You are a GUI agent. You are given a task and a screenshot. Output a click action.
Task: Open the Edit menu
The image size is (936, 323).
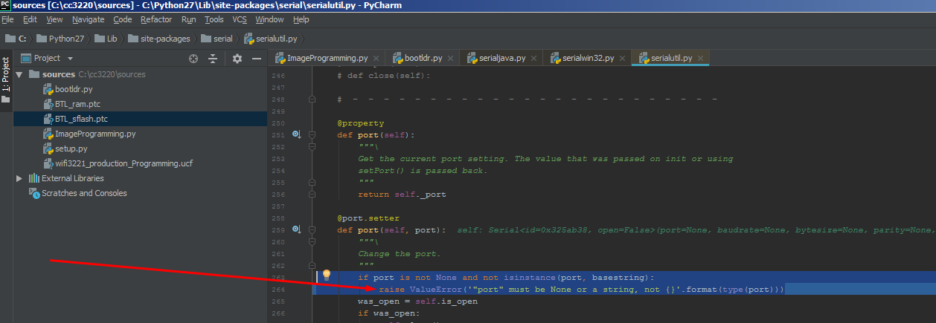pos(30,19)
